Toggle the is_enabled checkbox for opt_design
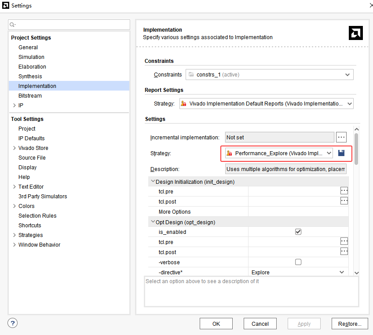Image resolution: width=373 pixels, height=335 pixels. (x=298, y=232)
